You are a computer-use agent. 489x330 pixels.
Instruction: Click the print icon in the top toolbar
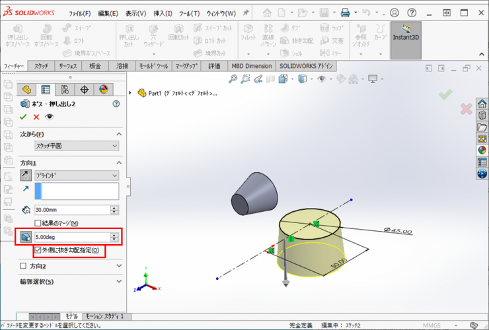[345, 13]
